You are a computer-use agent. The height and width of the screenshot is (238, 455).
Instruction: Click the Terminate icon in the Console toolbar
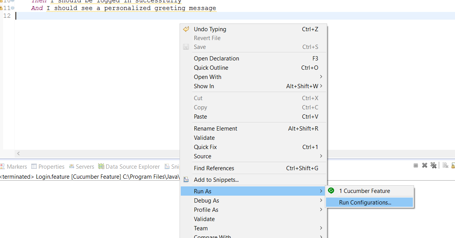click(x=416, y=165)
